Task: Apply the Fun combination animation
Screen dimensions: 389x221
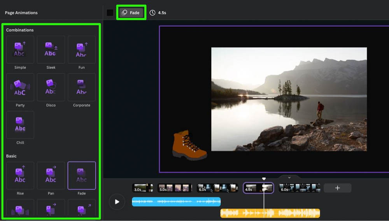Action: pyautogui.click(x=82, y=50)
